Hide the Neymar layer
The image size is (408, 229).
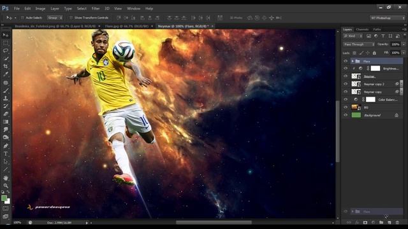346,76
